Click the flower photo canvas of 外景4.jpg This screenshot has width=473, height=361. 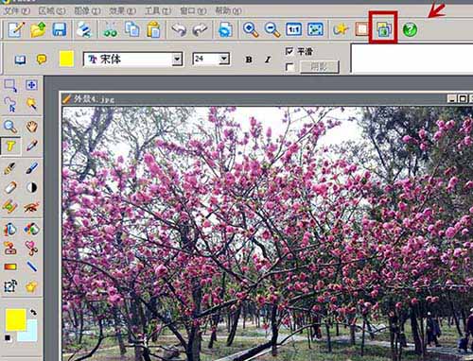[268, 233]
